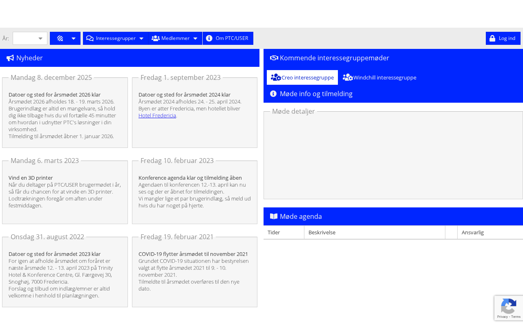Click the Log ind button
Screen dimensions: 523x326
pos(503,38)
